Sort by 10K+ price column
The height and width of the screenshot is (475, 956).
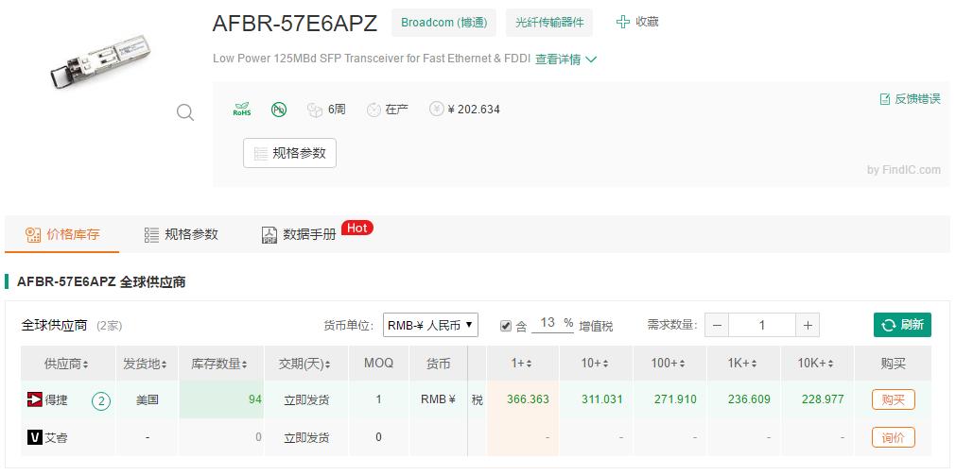[816, 364]
